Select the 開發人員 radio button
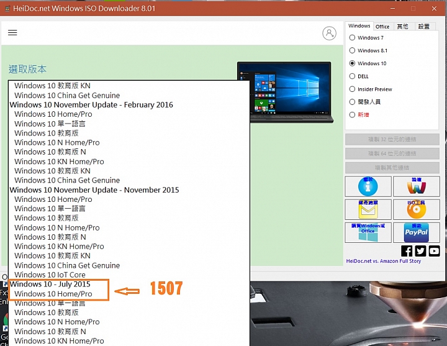The height and width of the screenshot is (346, 447). pyautogui.click(x=352, y=102)
